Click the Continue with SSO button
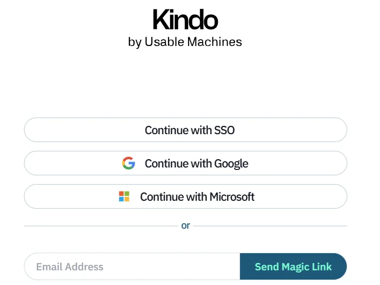Image resolution: width=380 pixels, height=285 pixels. pyautogui.click(x=186, y=130)
